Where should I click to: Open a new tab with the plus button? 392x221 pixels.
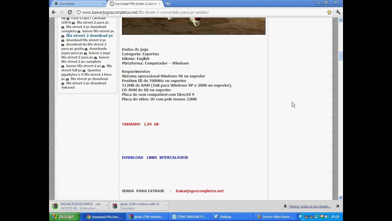pyautogui.click(x=168, y=4)
